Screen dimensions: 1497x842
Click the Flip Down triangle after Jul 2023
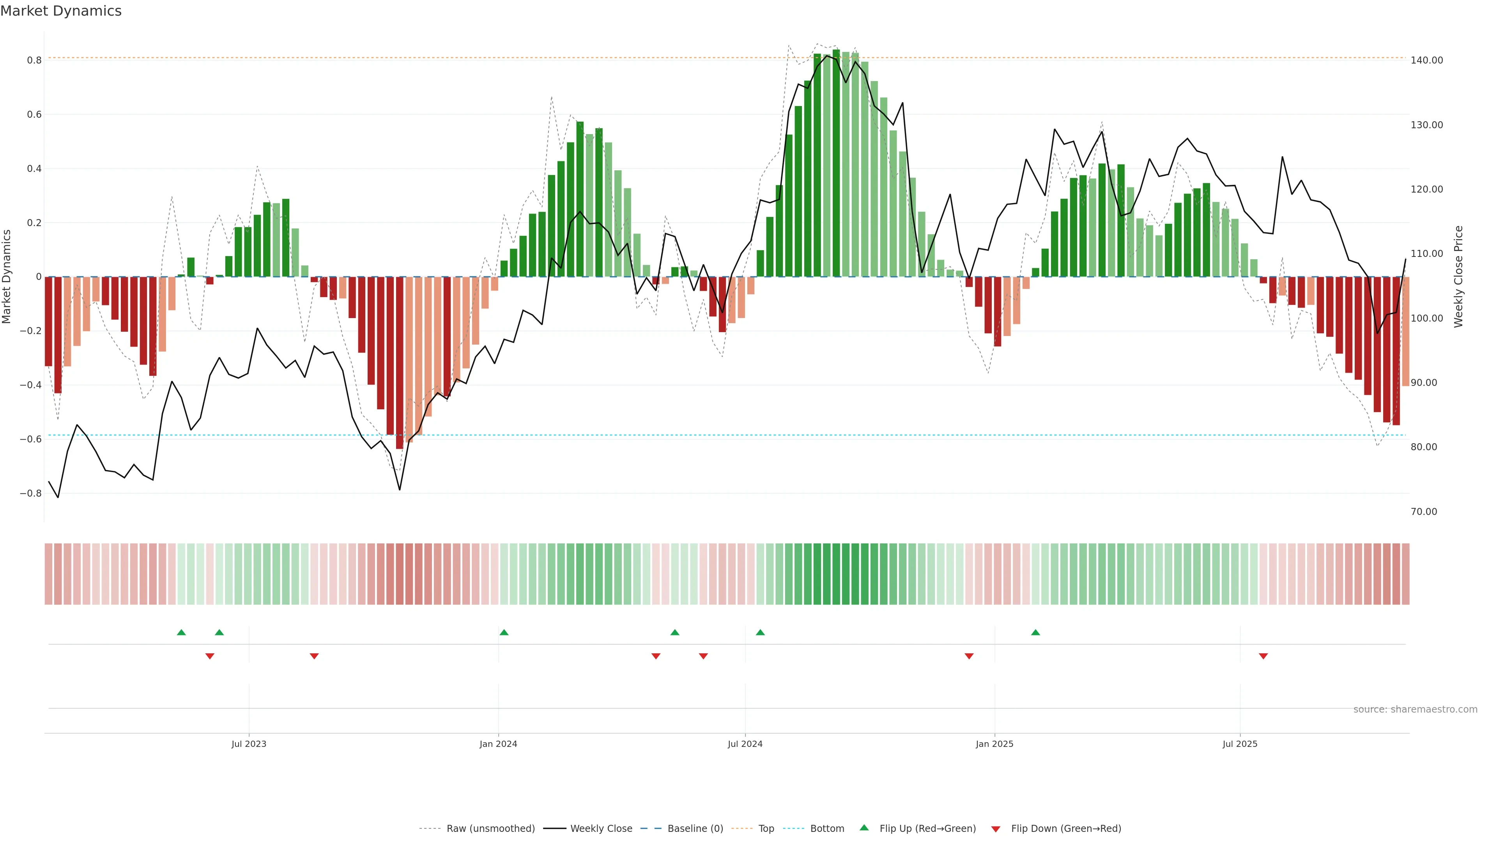314,656
